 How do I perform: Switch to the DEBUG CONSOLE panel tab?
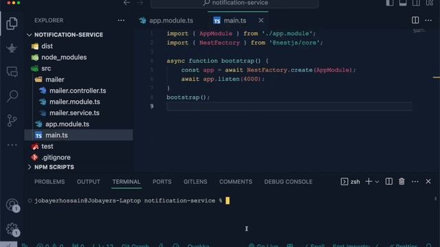pos(288,182)
